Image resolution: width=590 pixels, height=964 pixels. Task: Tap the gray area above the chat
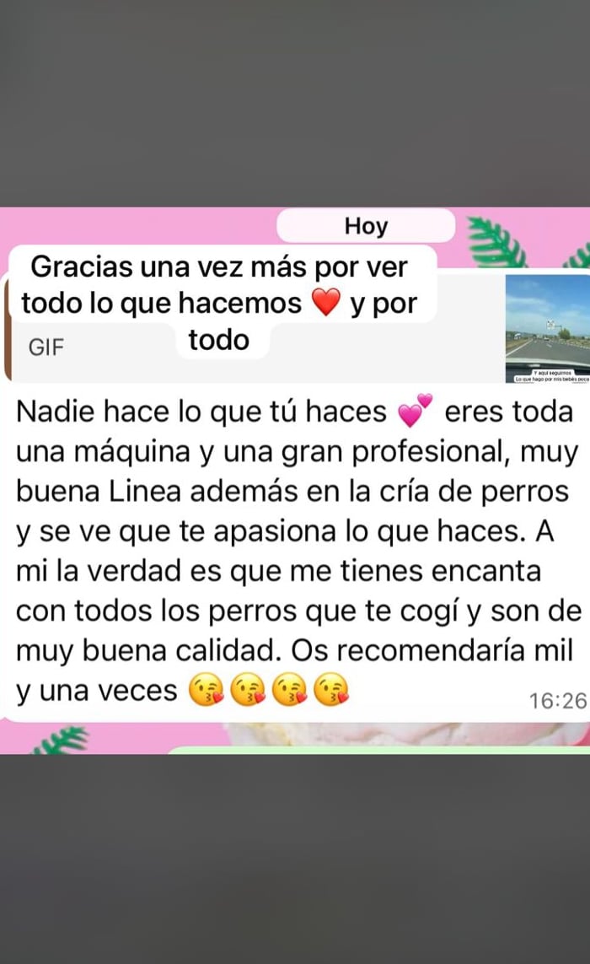(295, 103)
